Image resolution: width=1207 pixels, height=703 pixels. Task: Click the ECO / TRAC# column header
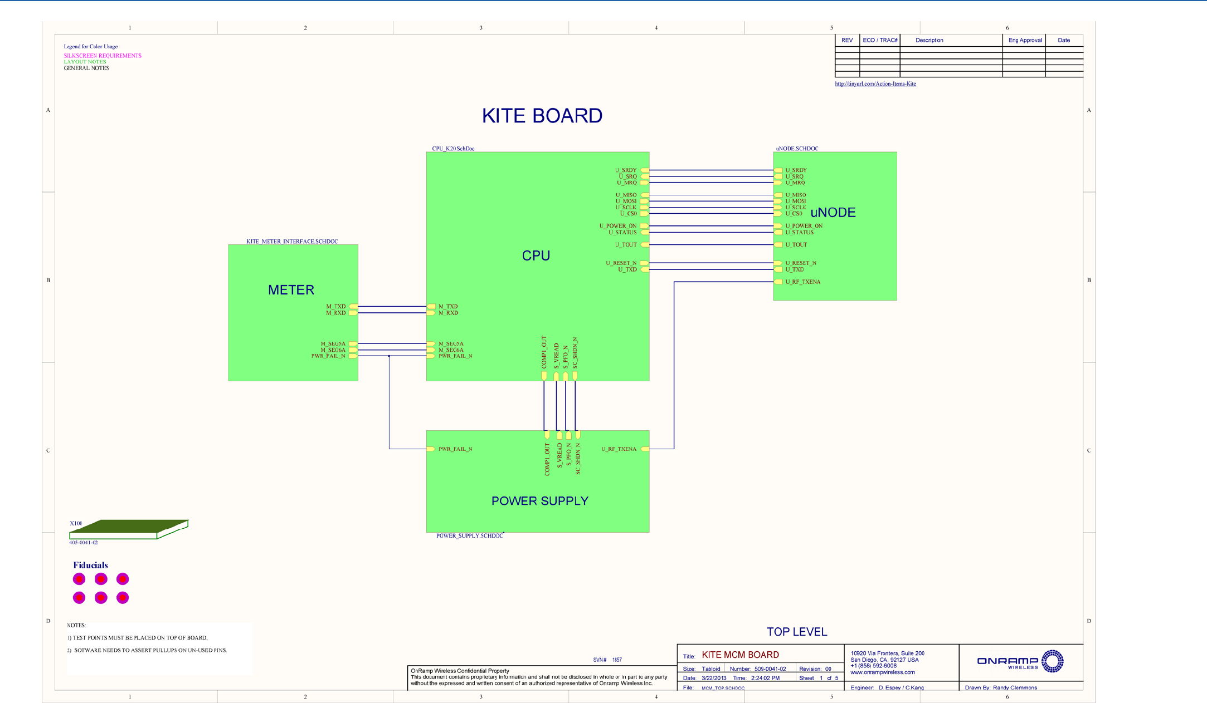pos(880,41)
